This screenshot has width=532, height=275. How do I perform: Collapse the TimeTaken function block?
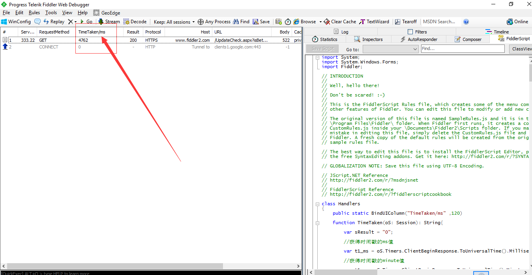[x=318, y=223]
